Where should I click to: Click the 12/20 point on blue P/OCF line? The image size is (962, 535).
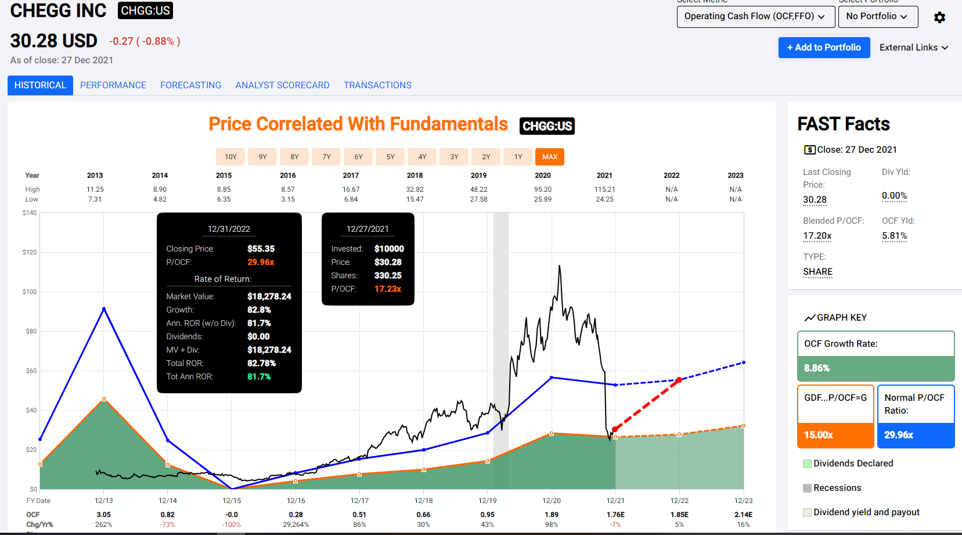pyautogui.click(x=552, y=378)
